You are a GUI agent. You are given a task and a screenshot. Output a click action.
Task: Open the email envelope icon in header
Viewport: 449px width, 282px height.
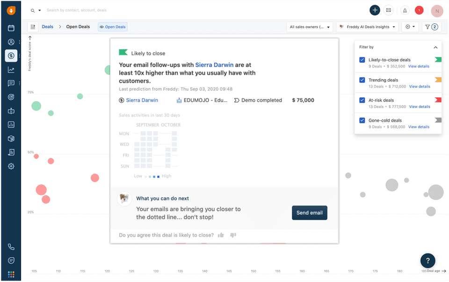click(388, 10)
